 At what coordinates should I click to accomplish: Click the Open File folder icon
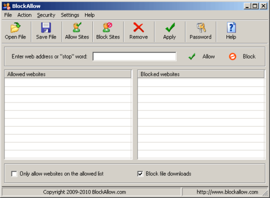[15, 27]
